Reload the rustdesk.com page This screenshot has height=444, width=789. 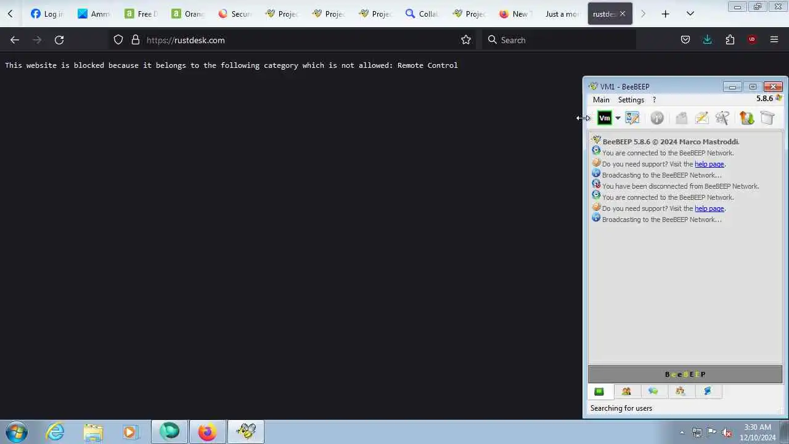tap(59, 40)
